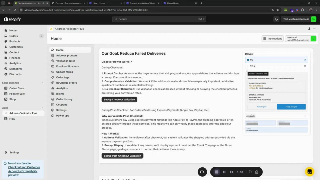Click the Email notifications envelope icon
The width and height of the screenshot is (320, 180).
[x=53, y=66]
